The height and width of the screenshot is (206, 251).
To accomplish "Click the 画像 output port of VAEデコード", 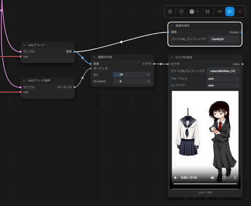I will point(74,52).
